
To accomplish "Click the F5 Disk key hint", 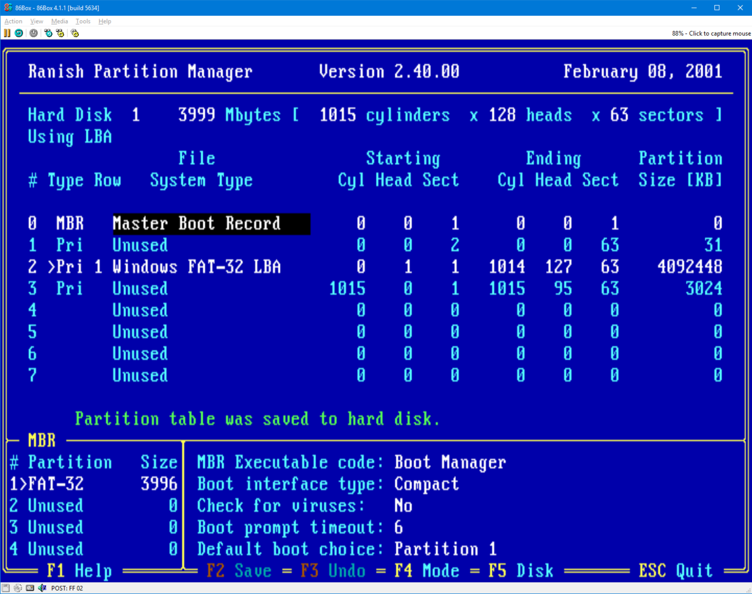I will (521, 571).
